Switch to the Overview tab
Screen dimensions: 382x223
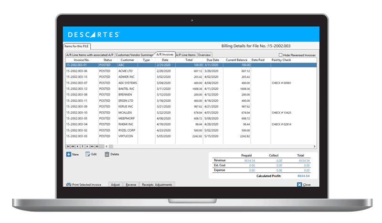click(x=204, y=55)
